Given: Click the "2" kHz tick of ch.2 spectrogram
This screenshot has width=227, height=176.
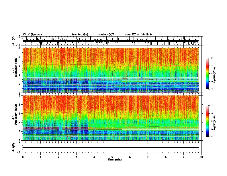Looking at the screenshot, I should click(x=20, y=131).
